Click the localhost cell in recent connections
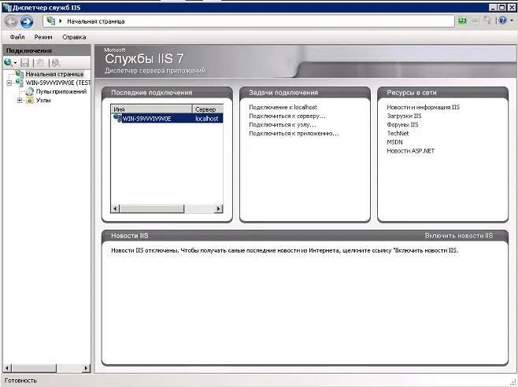The width and height of the screenshot is (518, 387). click(207, 118)
